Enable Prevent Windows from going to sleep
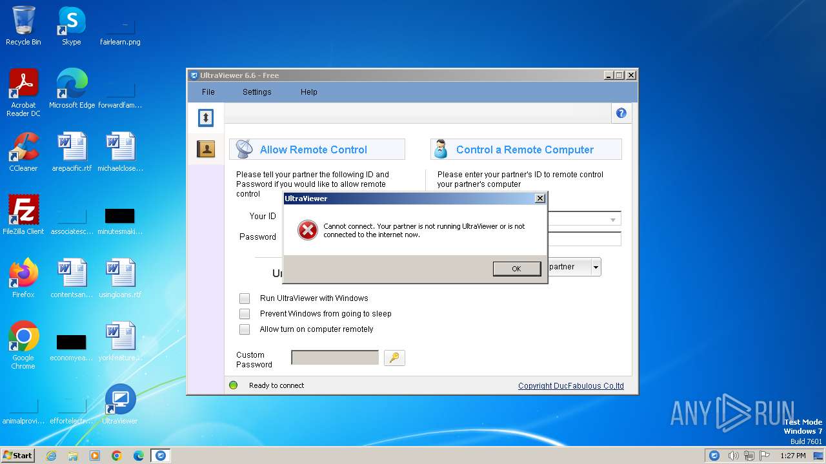Viewport: 826px width, 464px height. [245, 314]
